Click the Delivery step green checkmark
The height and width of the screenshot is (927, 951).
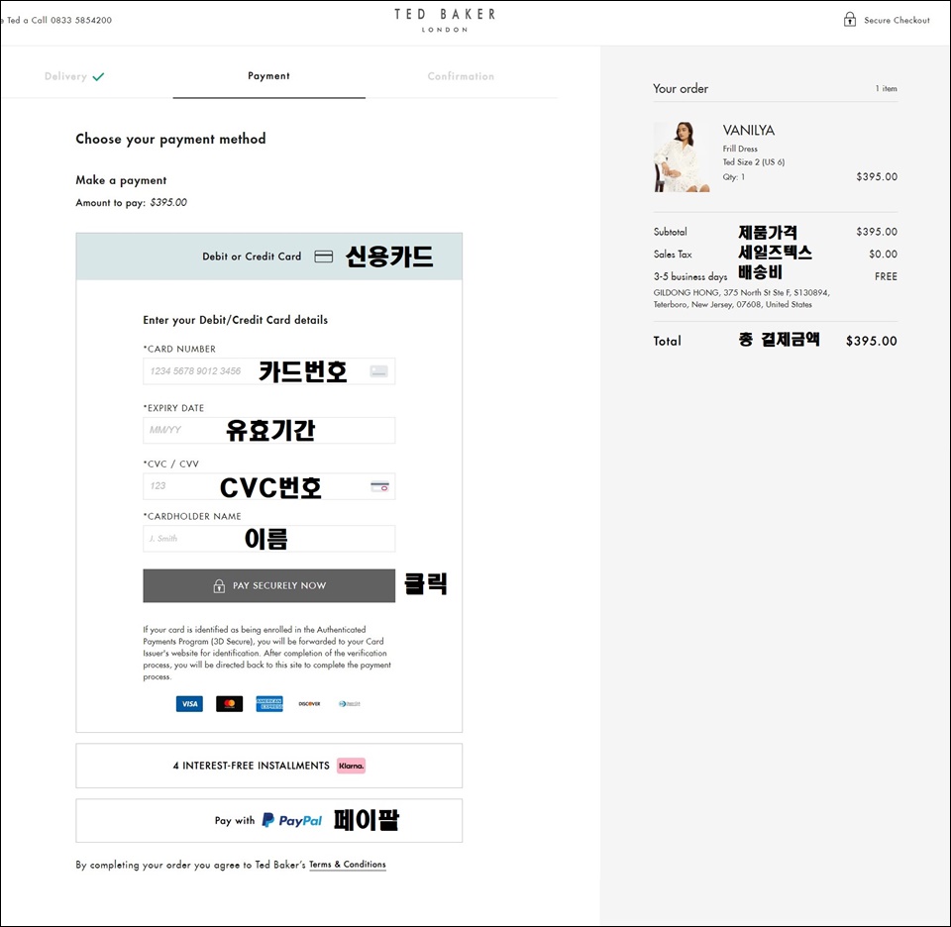coord(98,76)
